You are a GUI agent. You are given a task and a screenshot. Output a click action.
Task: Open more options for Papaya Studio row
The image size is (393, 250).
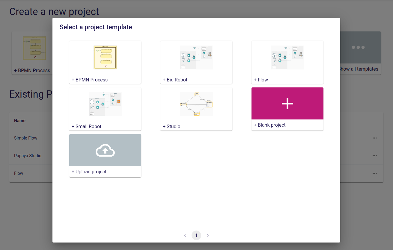(x=374, y=156)
